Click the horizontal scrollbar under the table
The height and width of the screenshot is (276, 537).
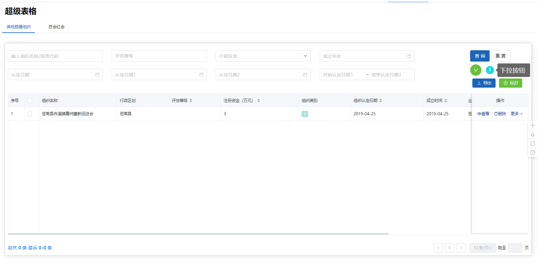(198, 234)
